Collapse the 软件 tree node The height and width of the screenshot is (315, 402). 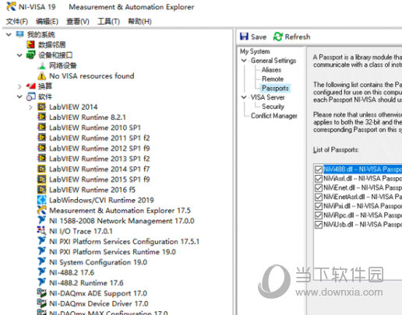click(x=19, y=96)
